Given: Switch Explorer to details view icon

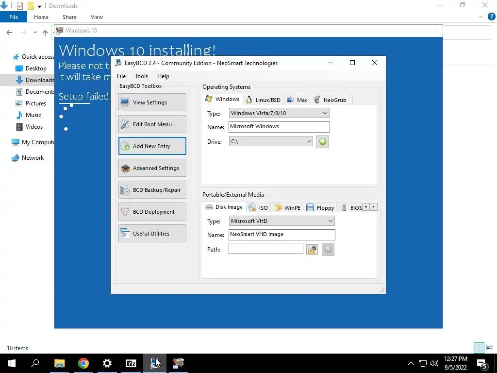Looking at the screenshot, I should 479,348.
